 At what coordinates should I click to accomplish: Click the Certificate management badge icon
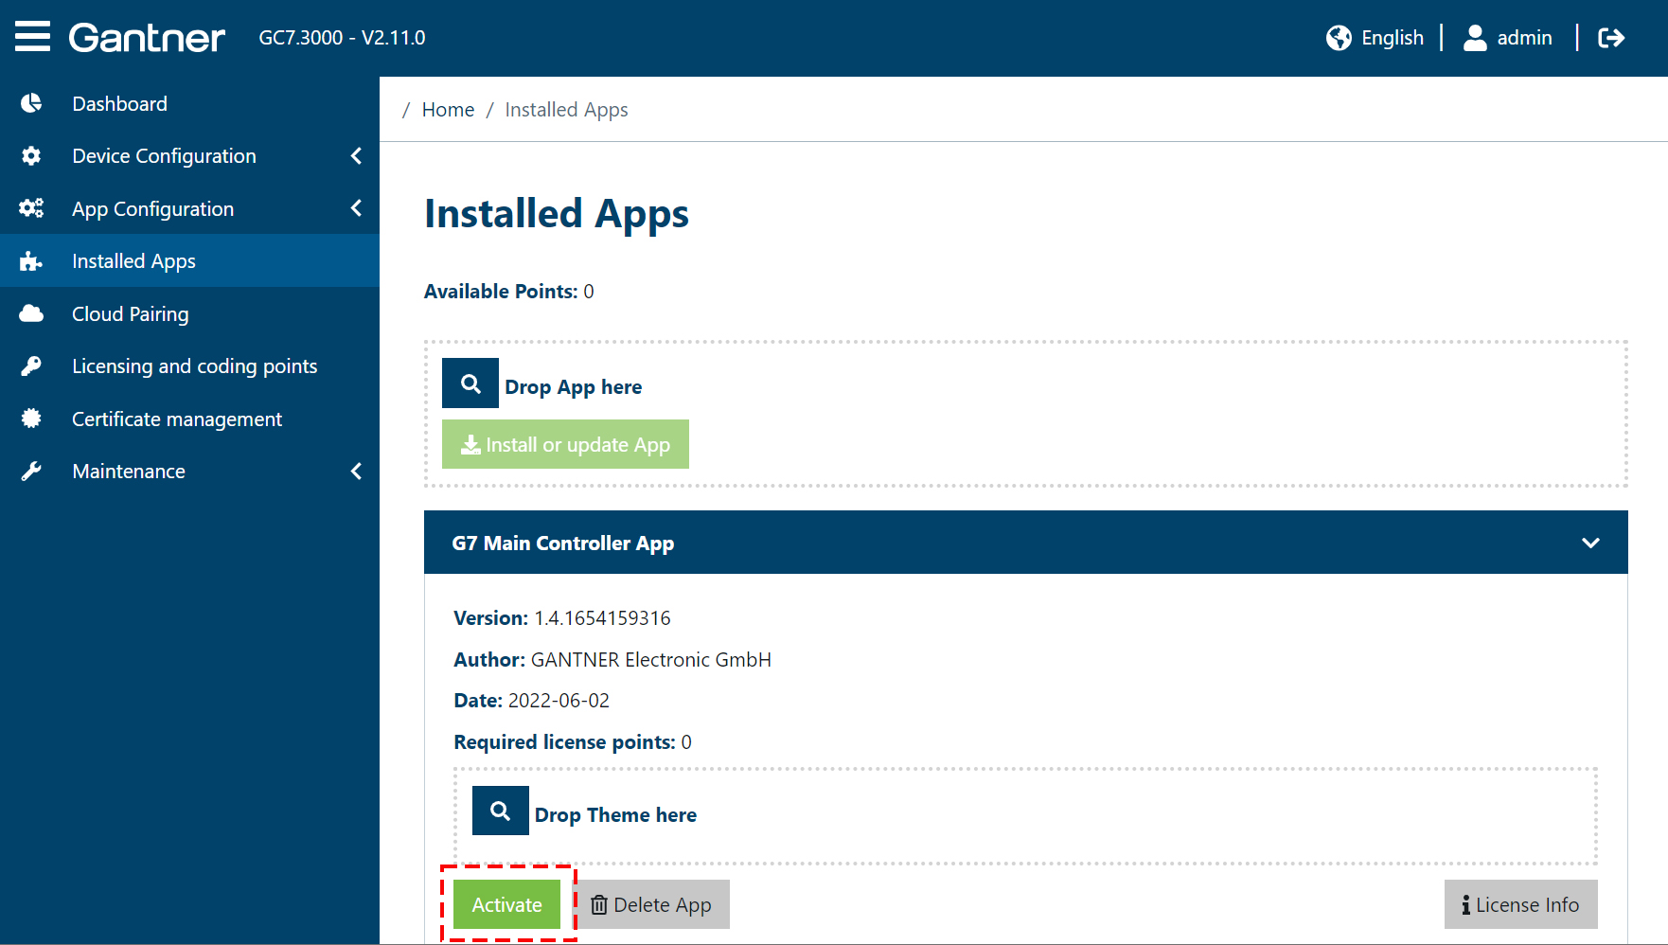[31, 419]
